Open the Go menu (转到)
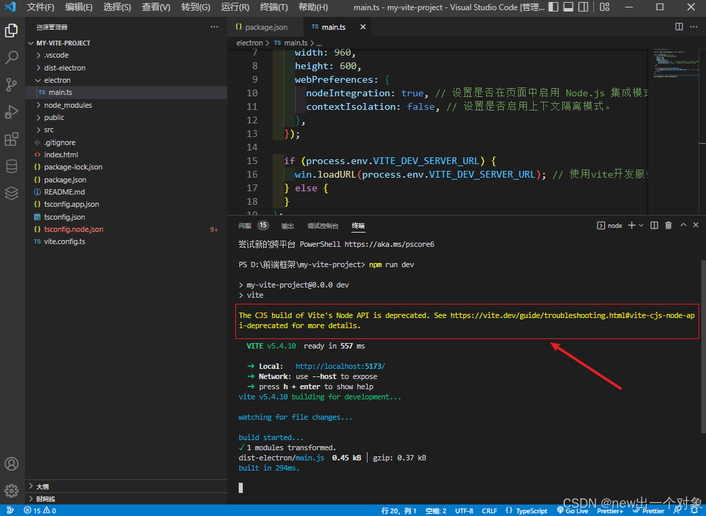Viewport: 706px width, 516px height. (195, 7)
